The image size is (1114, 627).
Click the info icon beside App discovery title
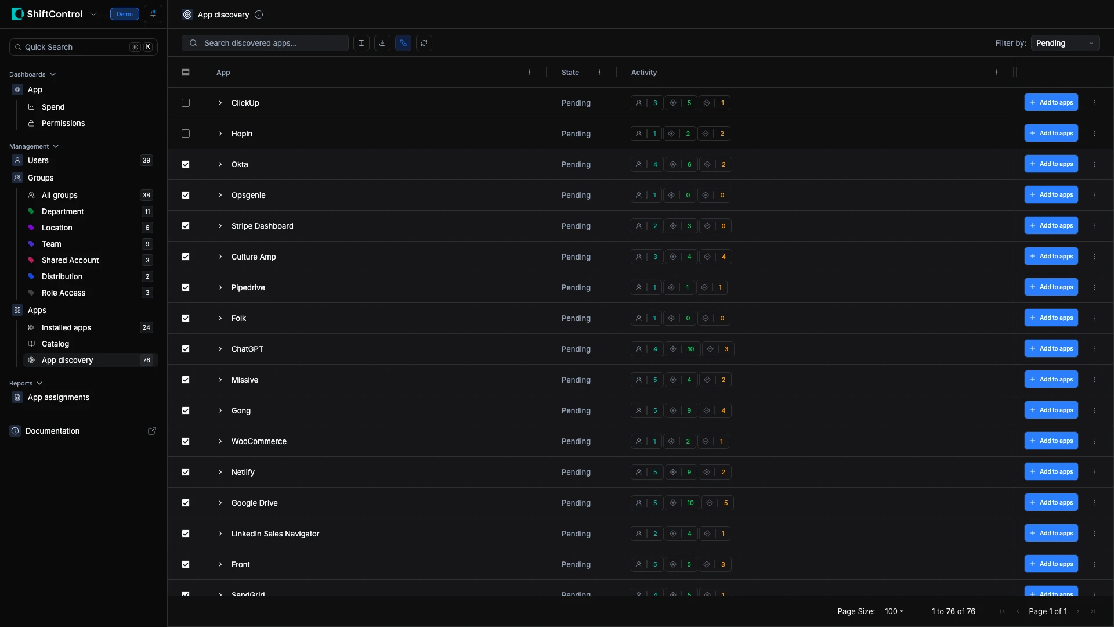coord(259,15)
